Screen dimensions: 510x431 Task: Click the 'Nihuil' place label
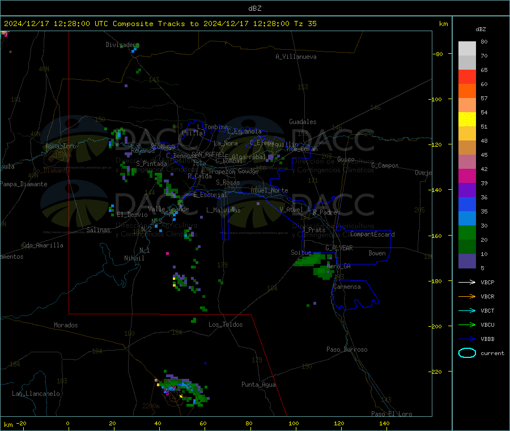134,258
